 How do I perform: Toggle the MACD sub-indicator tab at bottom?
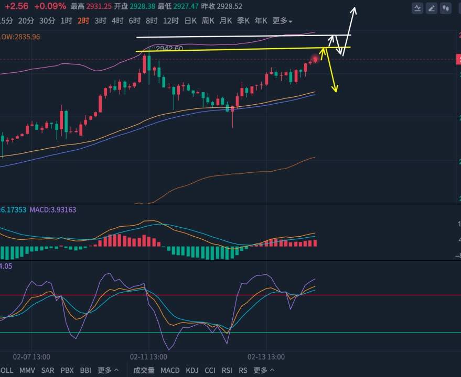click(170, 370)
